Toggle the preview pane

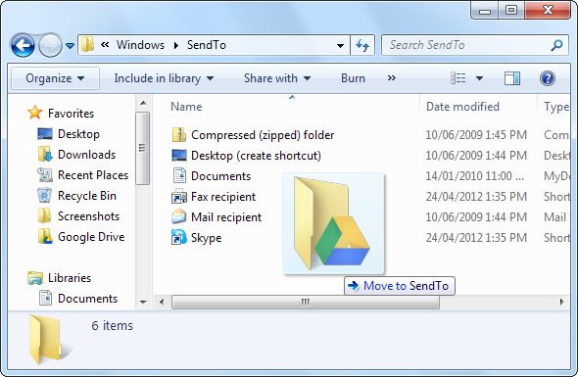[512, 78]
